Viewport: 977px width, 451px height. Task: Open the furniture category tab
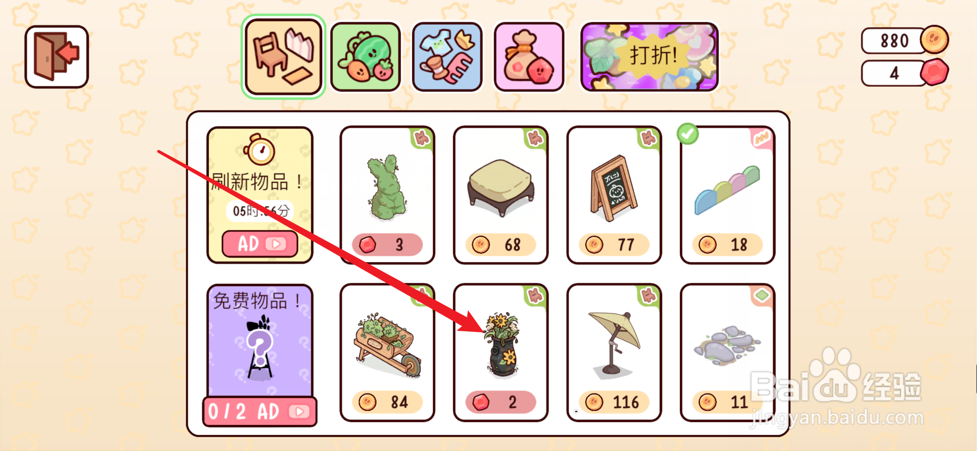click(283, 56)
